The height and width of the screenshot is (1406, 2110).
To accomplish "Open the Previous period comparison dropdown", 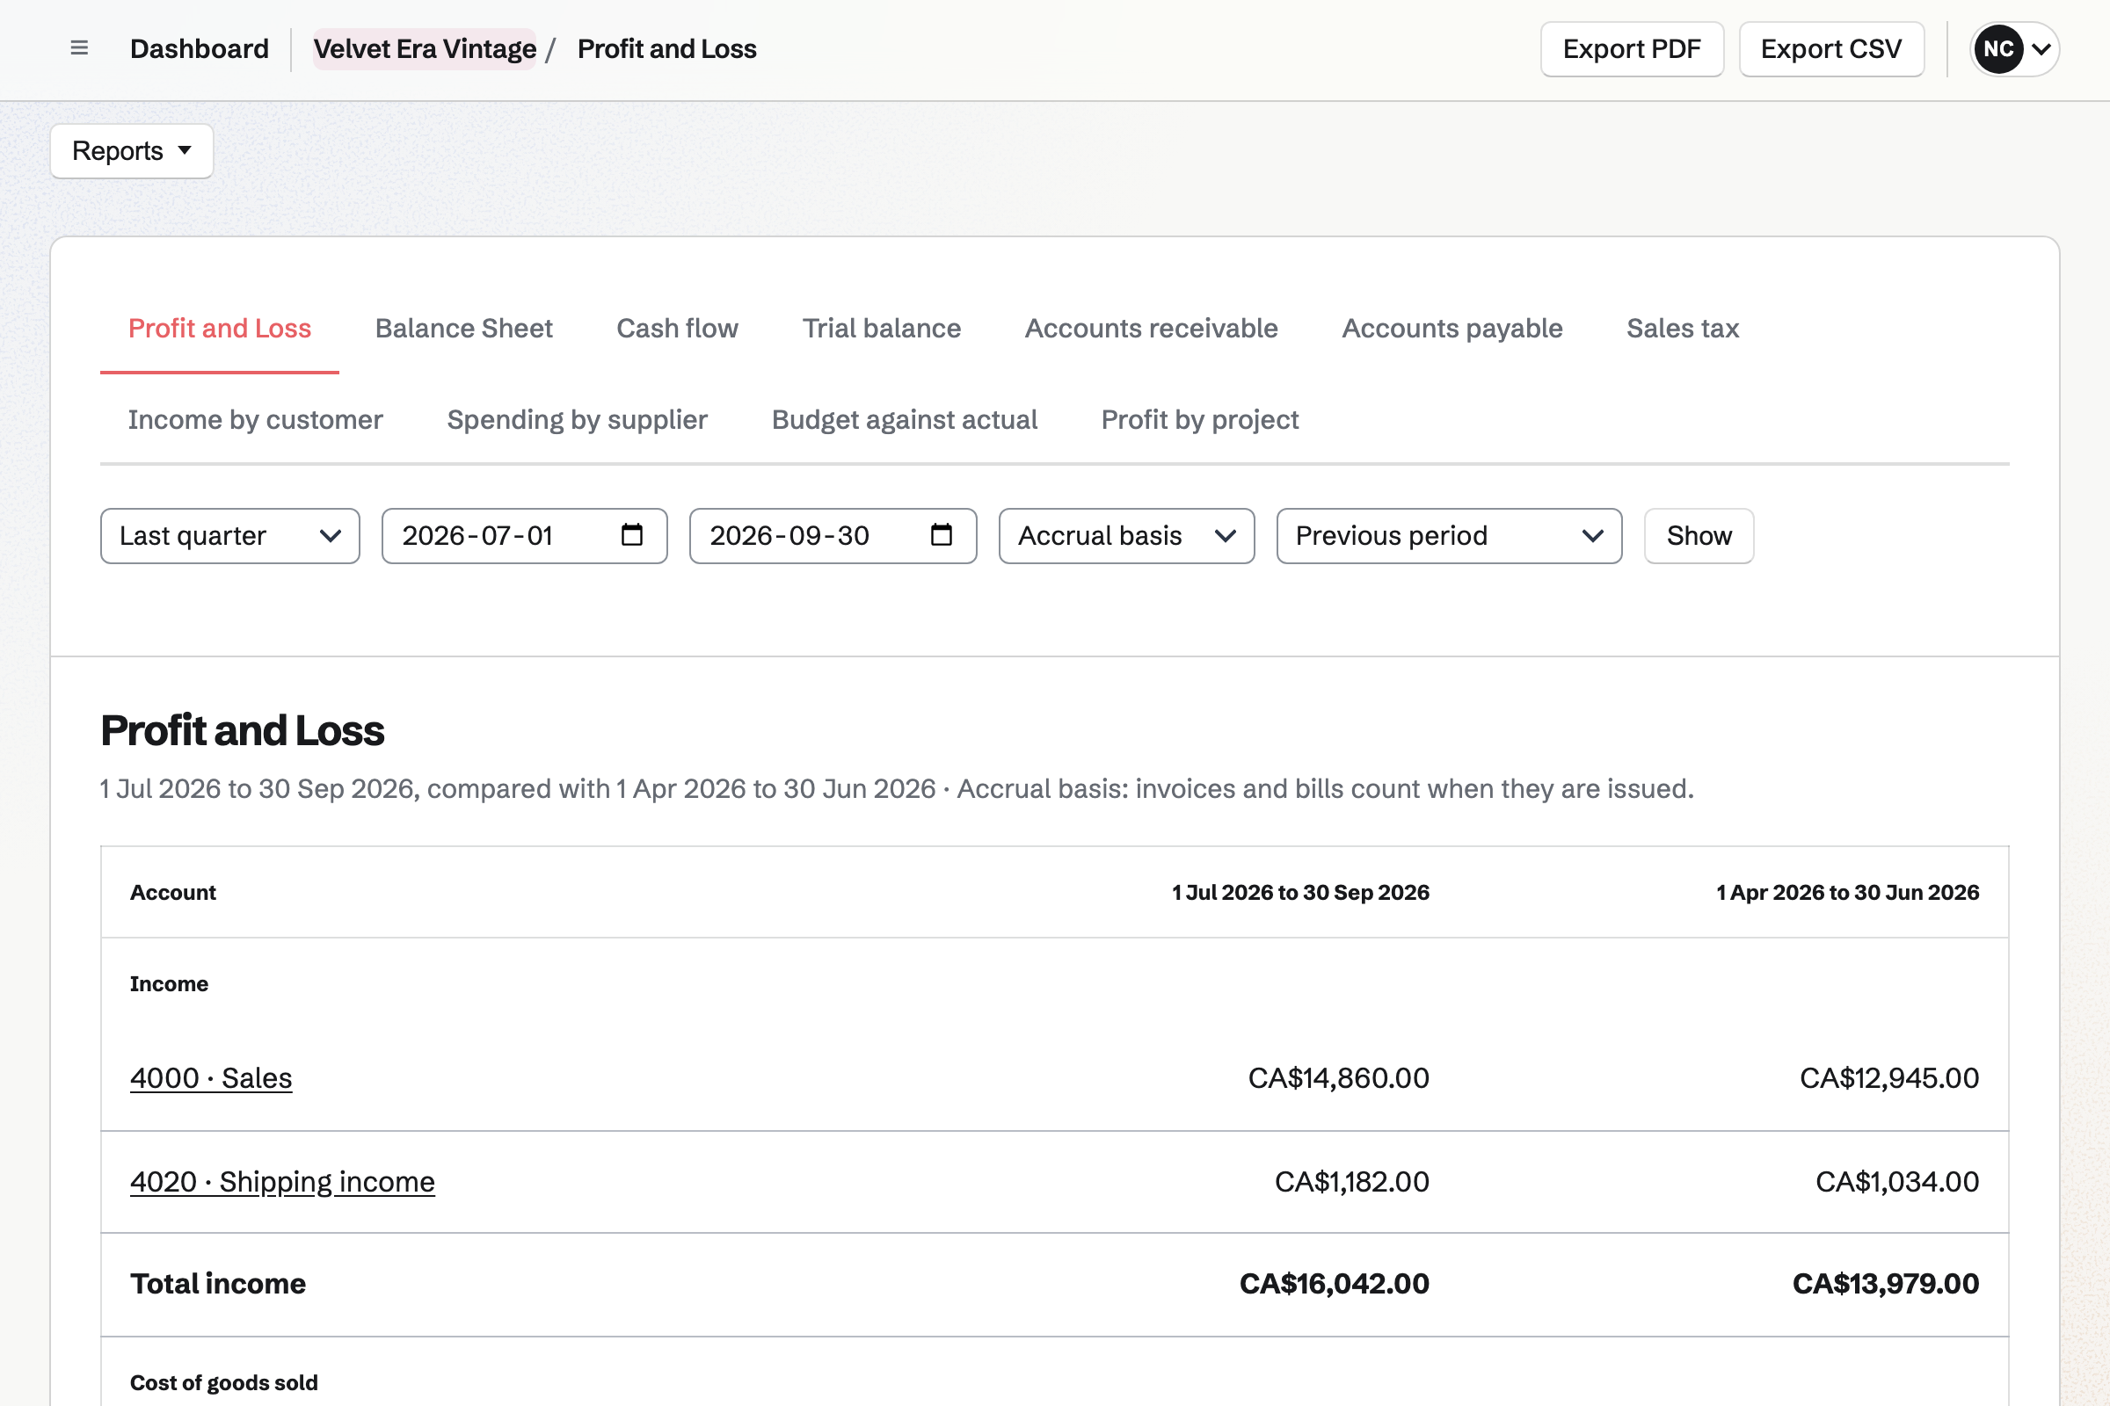I will [1449, 536].
